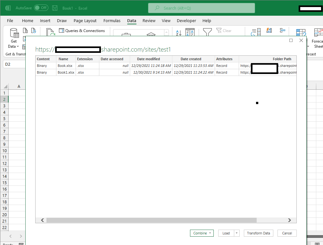The height and width of the screenshot is (245, 323).
Task: Switch to the Review tab
Action: (149, 20)
